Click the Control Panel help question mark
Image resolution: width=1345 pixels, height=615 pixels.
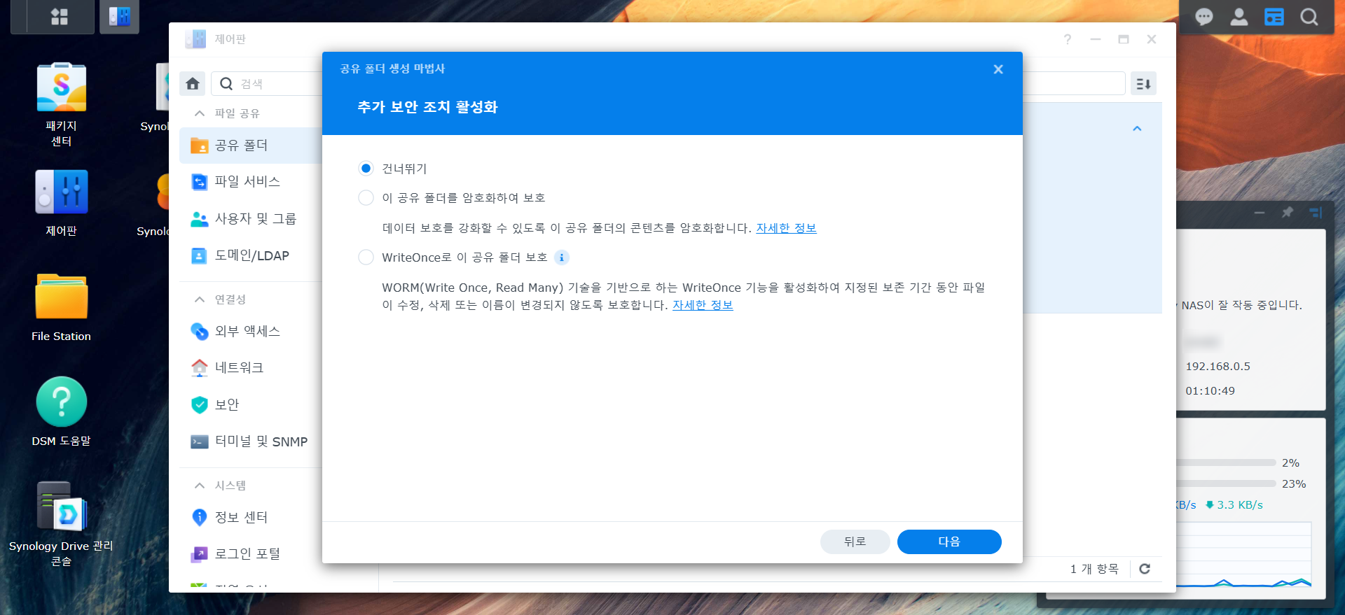coord(1067,39)
